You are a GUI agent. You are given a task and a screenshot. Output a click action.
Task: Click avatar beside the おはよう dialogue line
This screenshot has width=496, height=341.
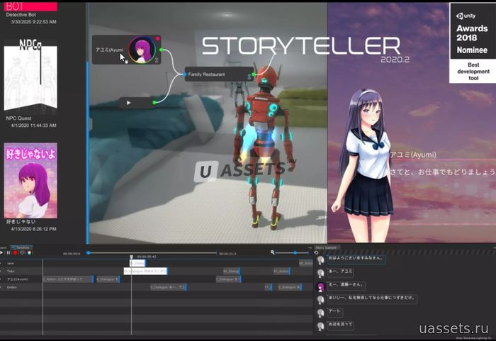tap(321, 260)
